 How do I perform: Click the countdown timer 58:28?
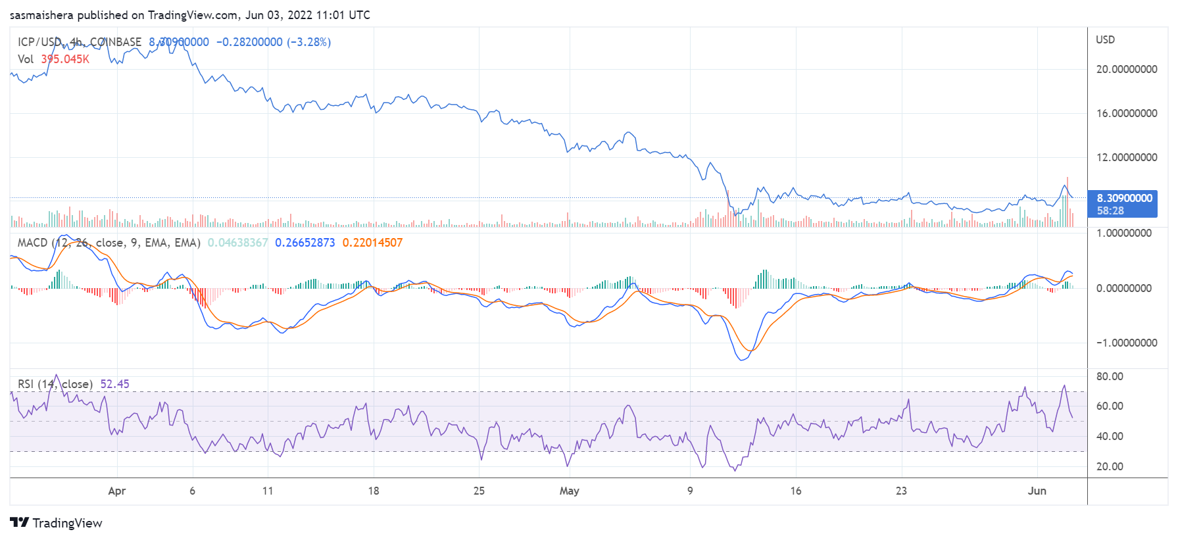[1110, 211]
